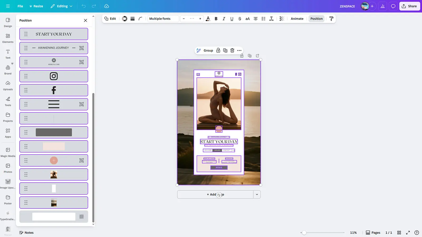Click the lock icon in floating toolbar

[x=218, y=51]
